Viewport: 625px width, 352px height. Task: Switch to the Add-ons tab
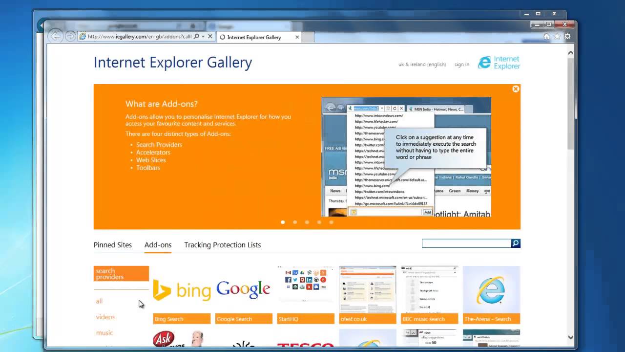pyautogui.click(x=158, y=245)
